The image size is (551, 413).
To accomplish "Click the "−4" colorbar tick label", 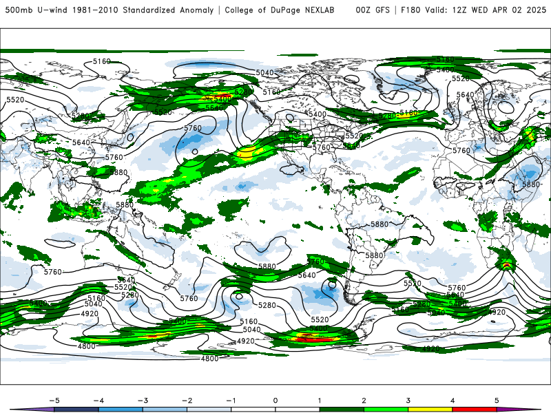I will tap(98, 401).
